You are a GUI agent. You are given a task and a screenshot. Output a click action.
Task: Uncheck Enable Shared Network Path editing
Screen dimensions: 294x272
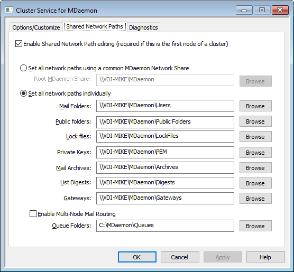19,44
